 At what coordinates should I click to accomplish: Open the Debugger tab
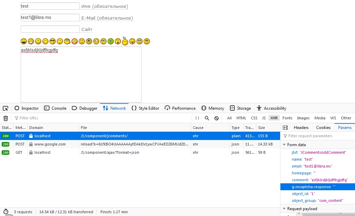coord(85,108)
